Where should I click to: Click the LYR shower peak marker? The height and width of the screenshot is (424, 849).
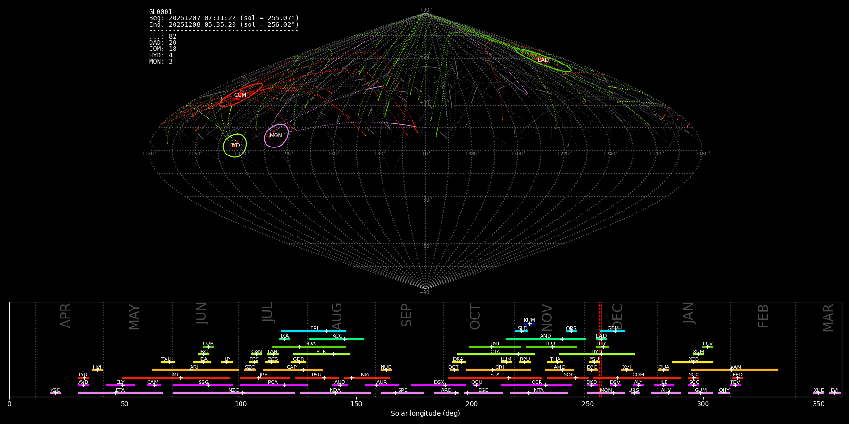tap(84, 378)
